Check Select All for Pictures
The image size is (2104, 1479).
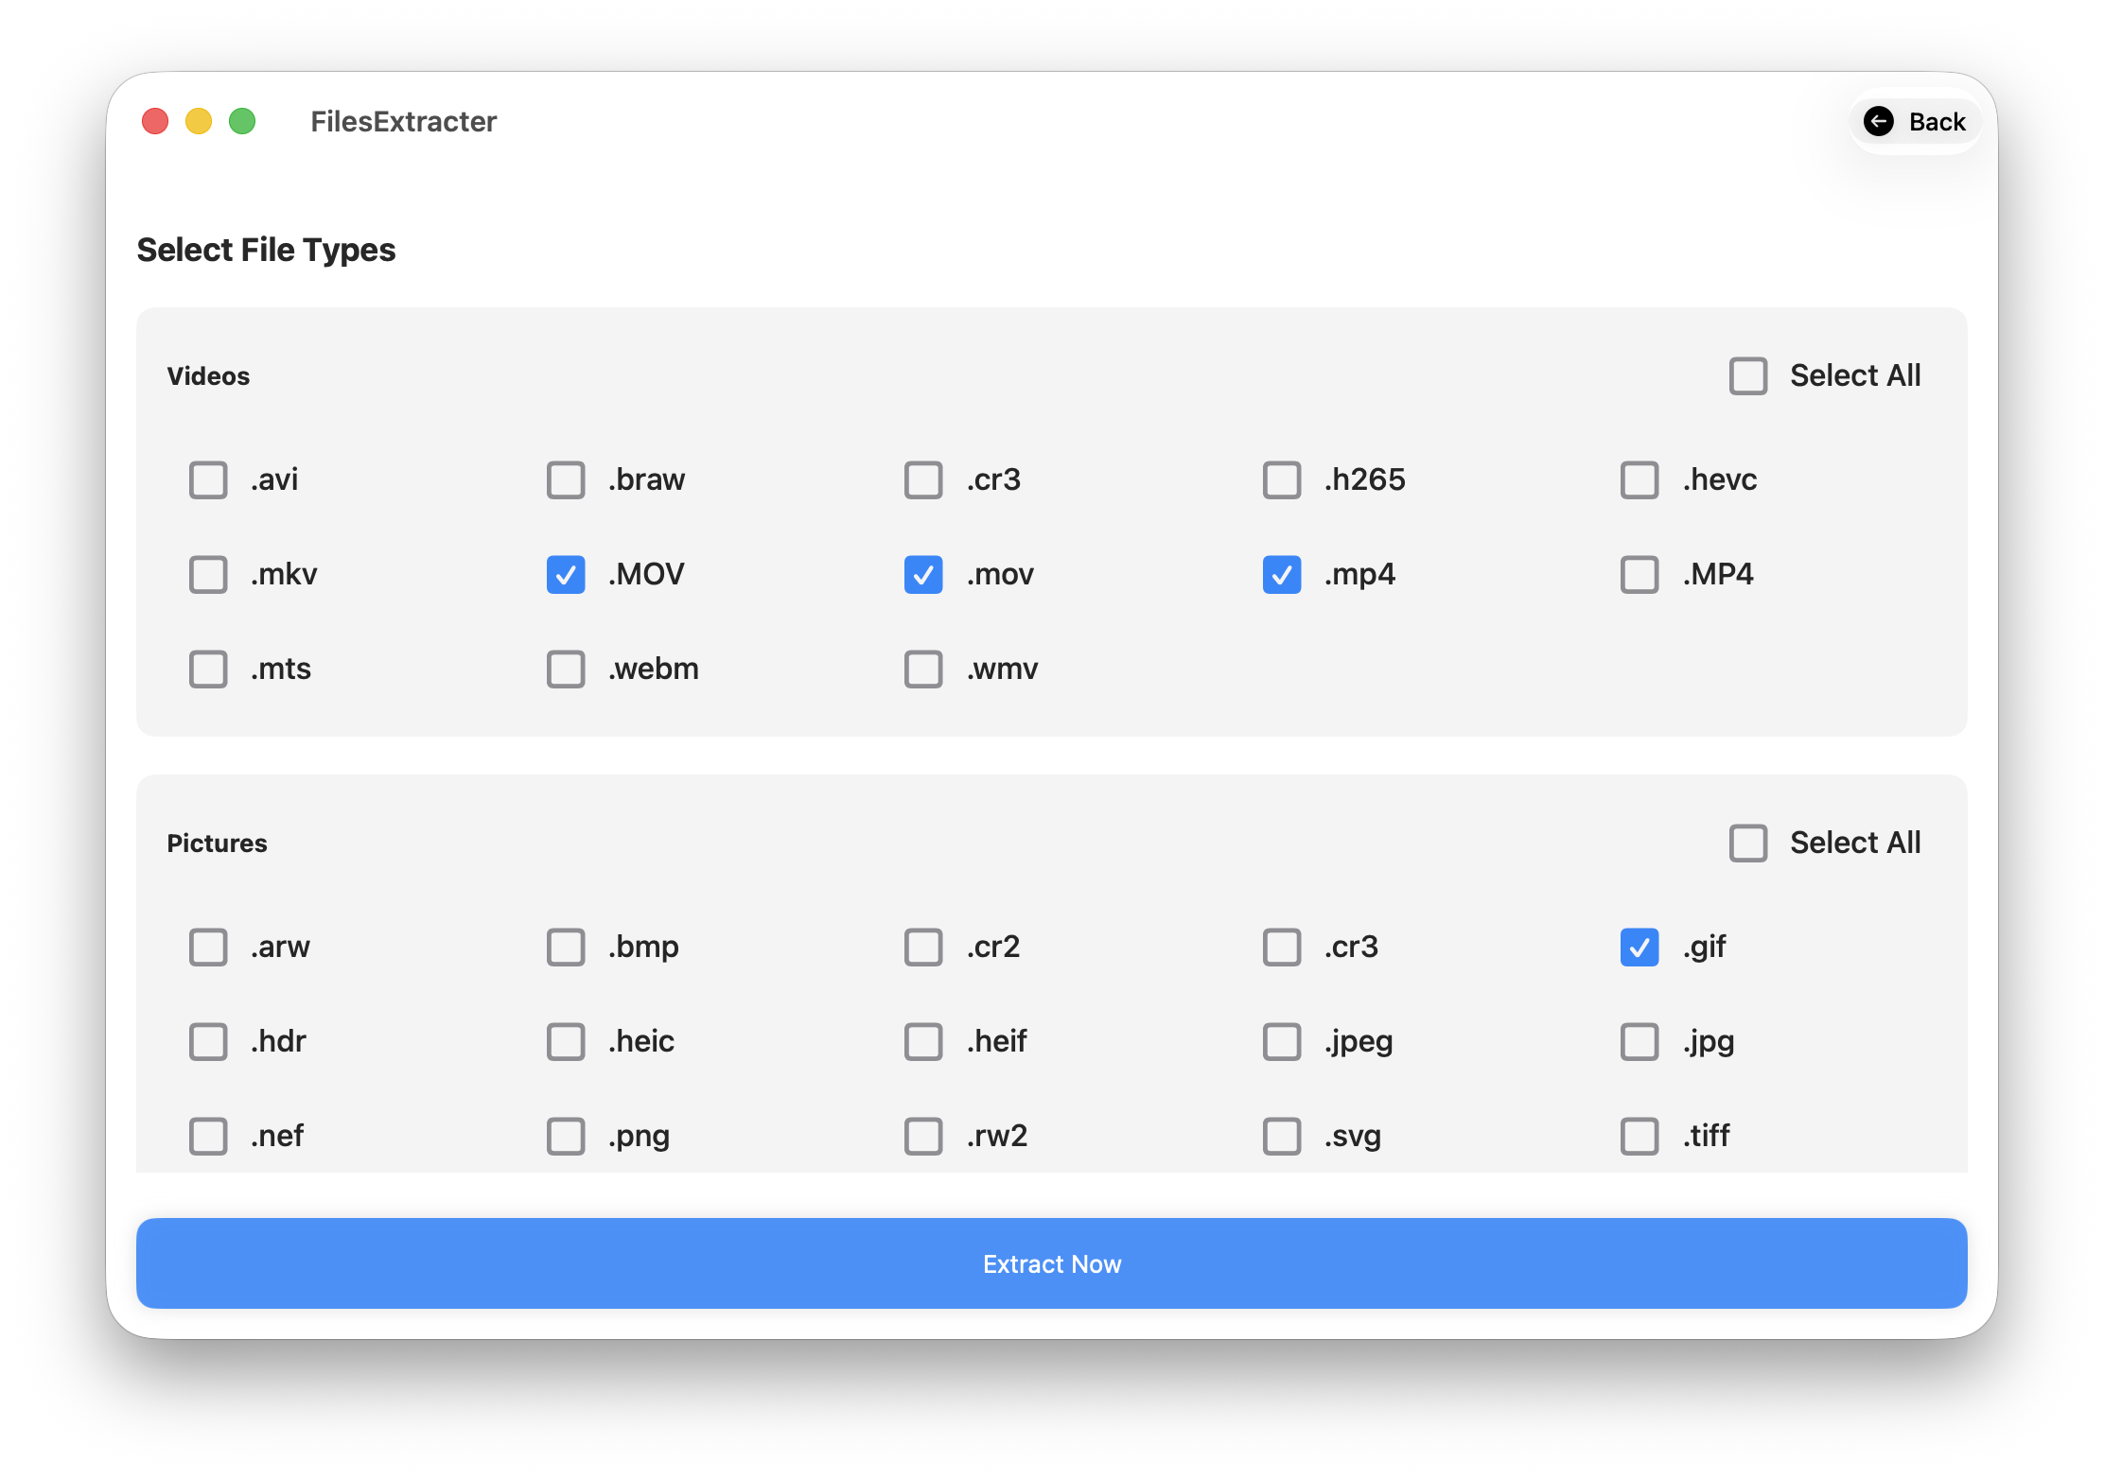[1748, 843]
